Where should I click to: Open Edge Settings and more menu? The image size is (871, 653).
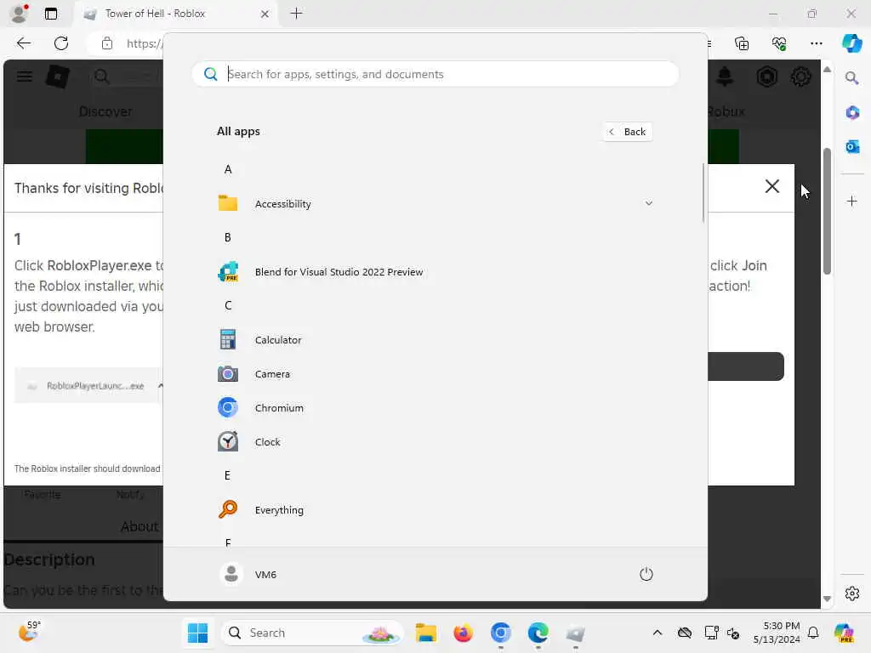click(x=816, y=43)
